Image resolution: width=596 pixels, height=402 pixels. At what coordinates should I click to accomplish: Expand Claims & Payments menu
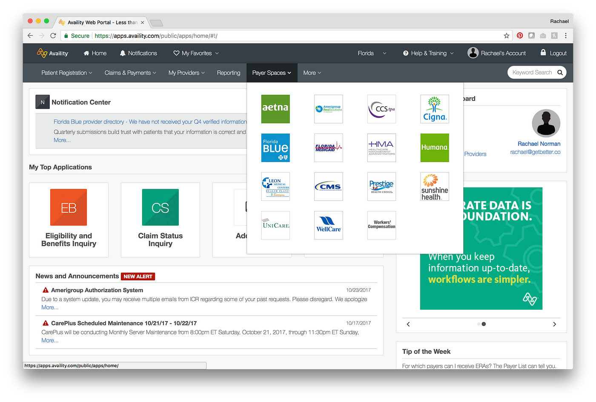click(x=130, y=73)
